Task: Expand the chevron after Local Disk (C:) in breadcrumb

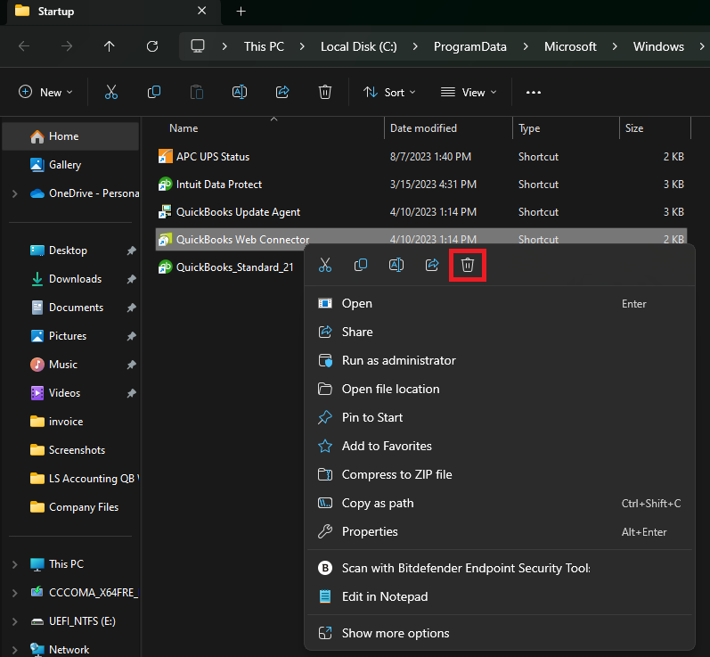Action: [x=415, y=46]
